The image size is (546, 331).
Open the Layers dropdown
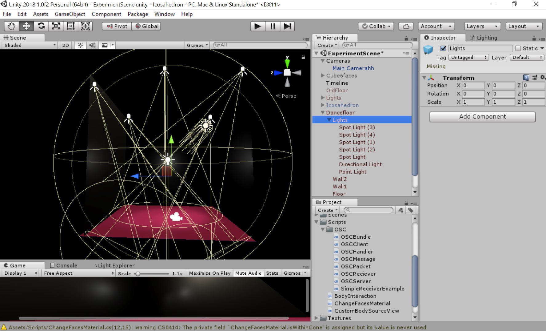(x=482, y=26)
